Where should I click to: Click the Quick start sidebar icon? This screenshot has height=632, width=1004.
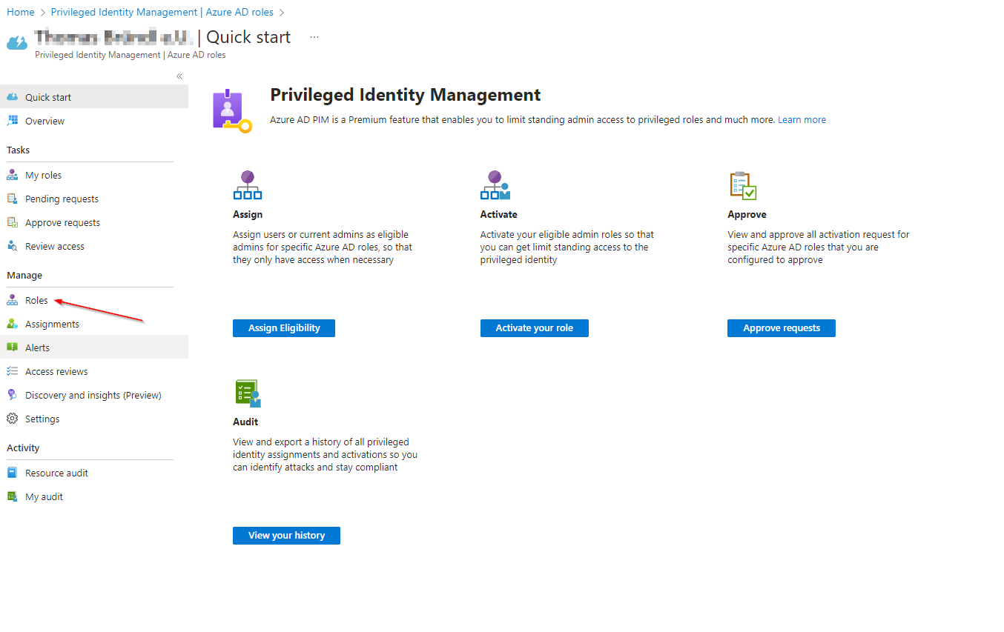(12, 97)
